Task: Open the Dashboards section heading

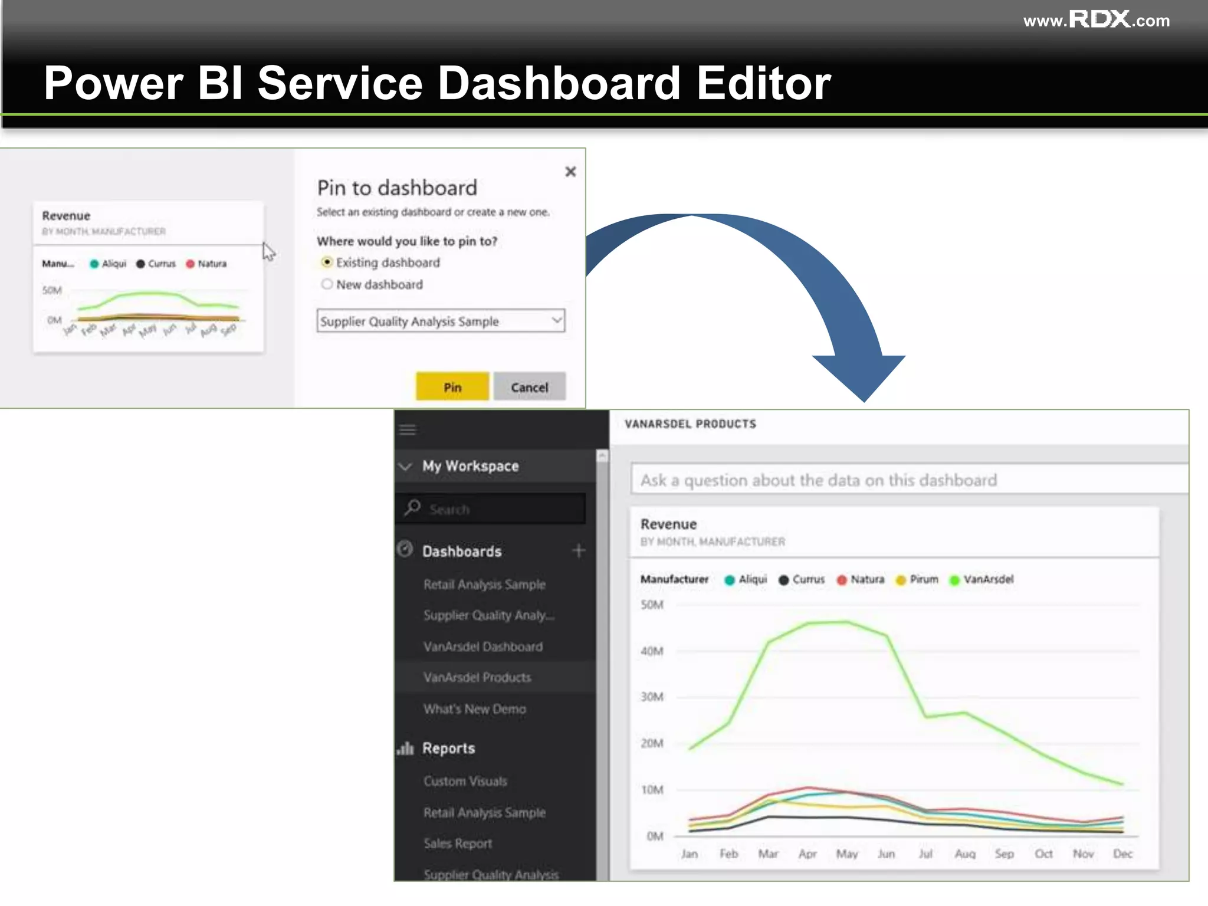Action: point(462,552)
